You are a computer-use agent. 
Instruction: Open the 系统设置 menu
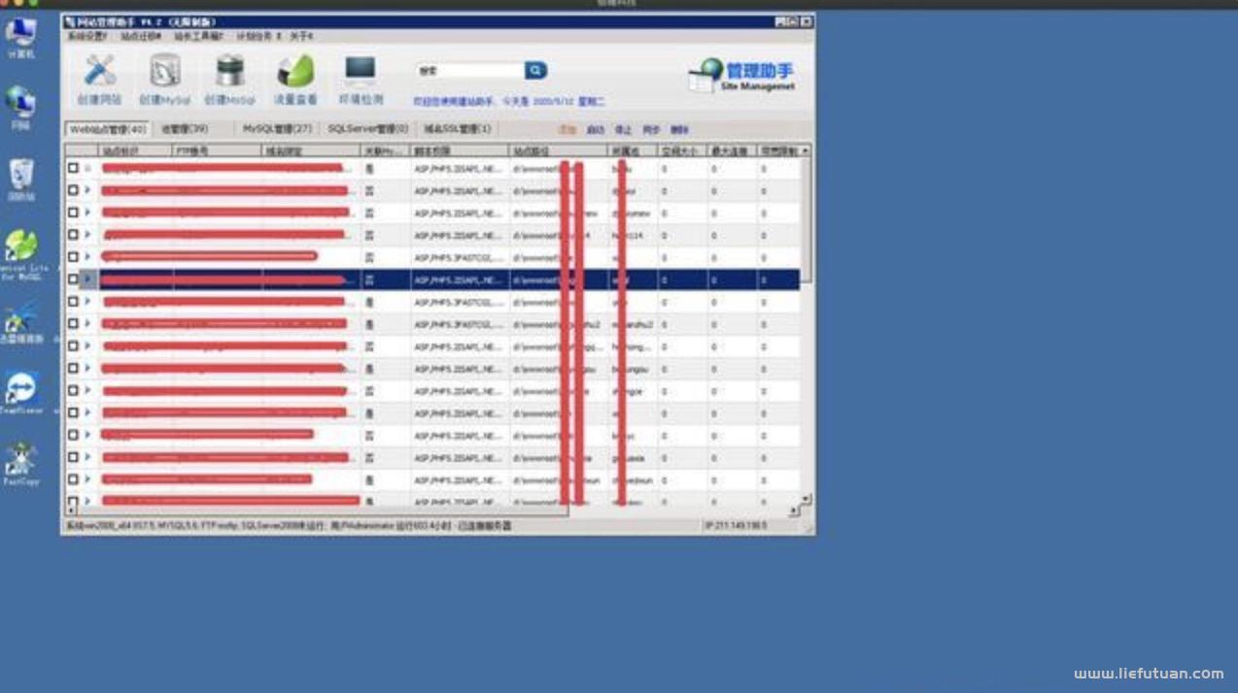tap(86, 36)
